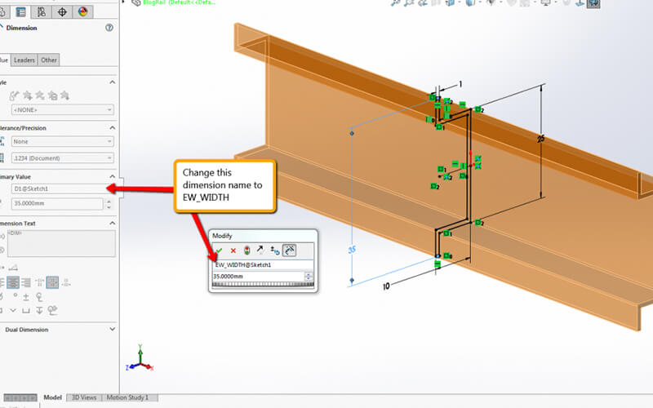This screenshot has width=653, height=408.
Task: Open the PropertyManager tab icon
Action: click(20, 11)
